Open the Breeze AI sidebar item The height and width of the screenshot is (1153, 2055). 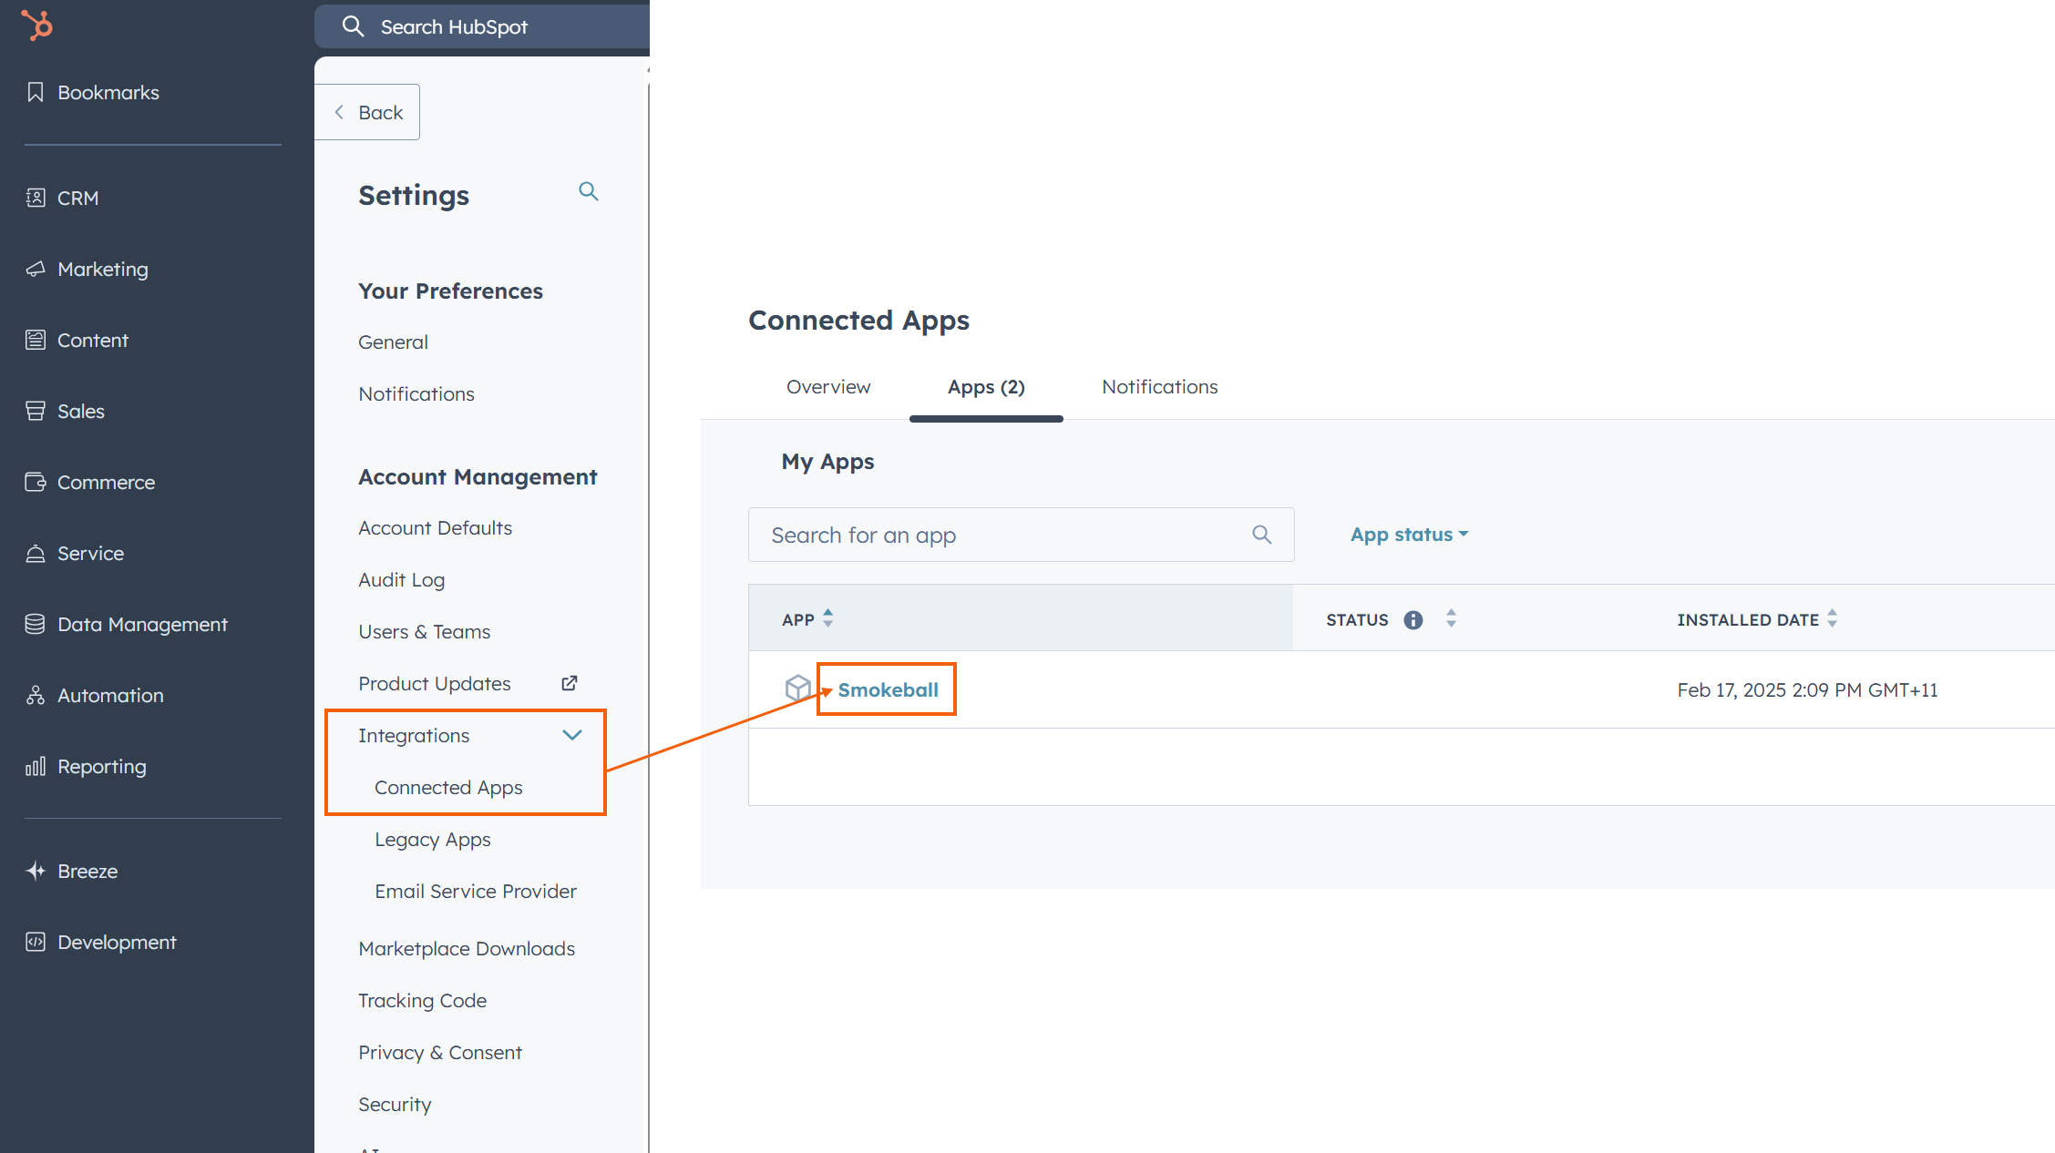(x=87, y=871)
